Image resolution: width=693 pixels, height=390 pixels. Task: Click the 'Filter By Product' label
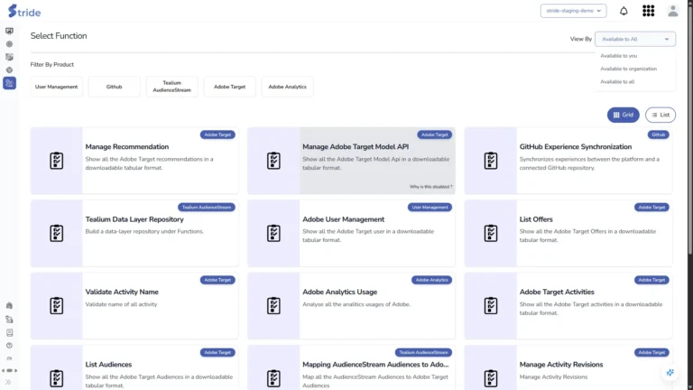51,65
